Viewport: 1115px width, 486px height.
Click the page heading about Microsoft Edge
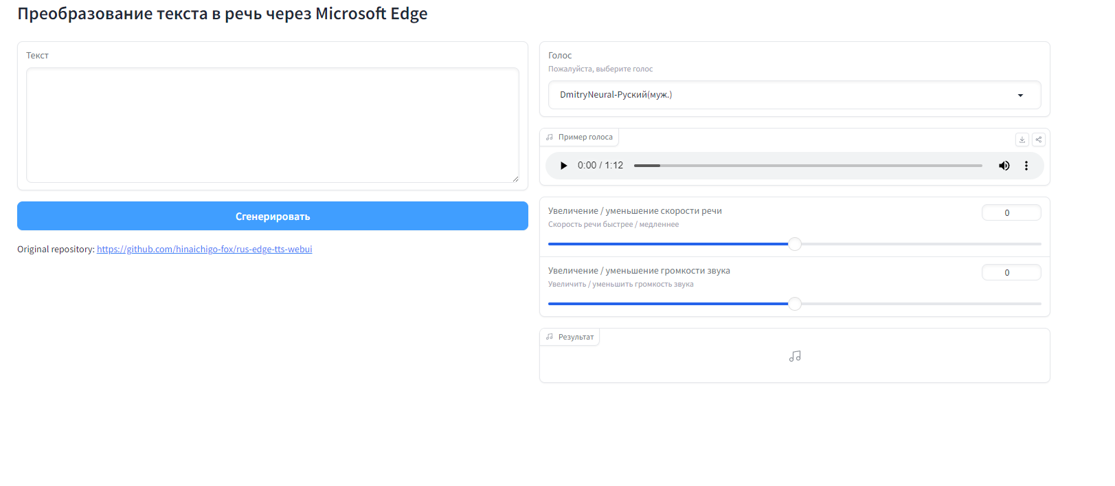point(223,14)
